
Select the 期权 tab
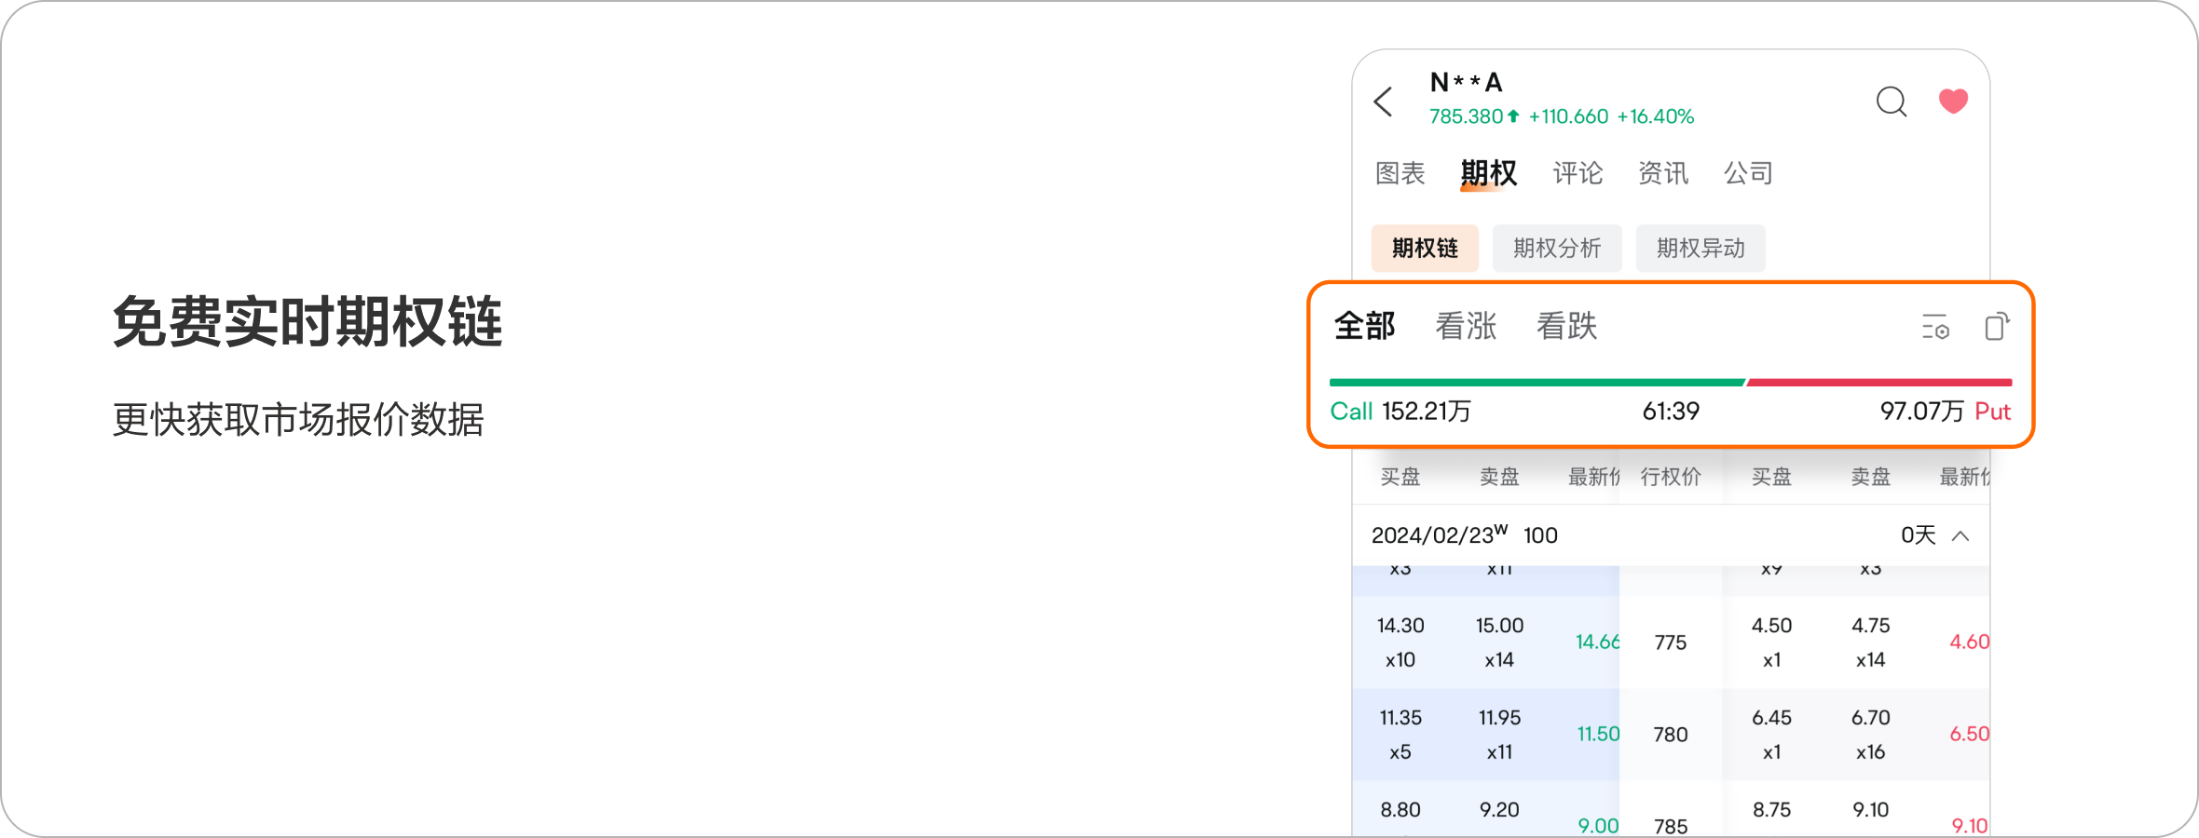[x=1488, y=173]
